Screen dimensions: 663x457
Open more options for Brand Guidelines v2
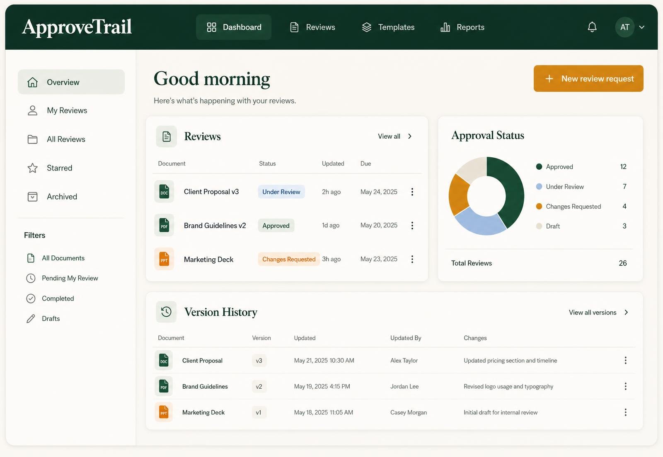412,226
